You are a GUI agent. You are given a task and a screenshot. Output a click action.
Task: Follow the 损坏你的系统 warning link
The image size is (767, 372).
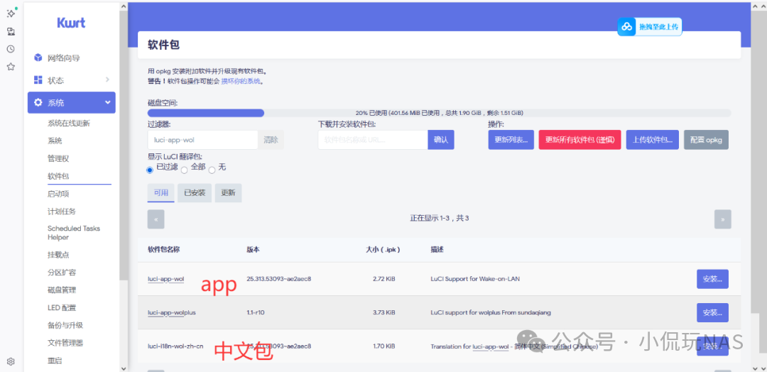(x=241, y=81)
